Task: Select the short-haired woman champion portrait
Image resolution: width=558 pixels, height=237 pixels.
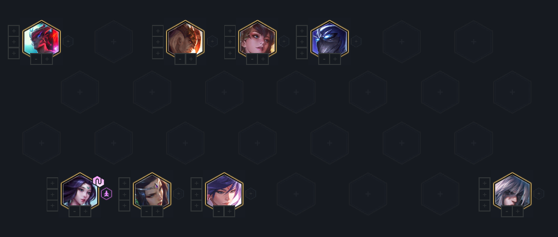Action: (257, 38)
